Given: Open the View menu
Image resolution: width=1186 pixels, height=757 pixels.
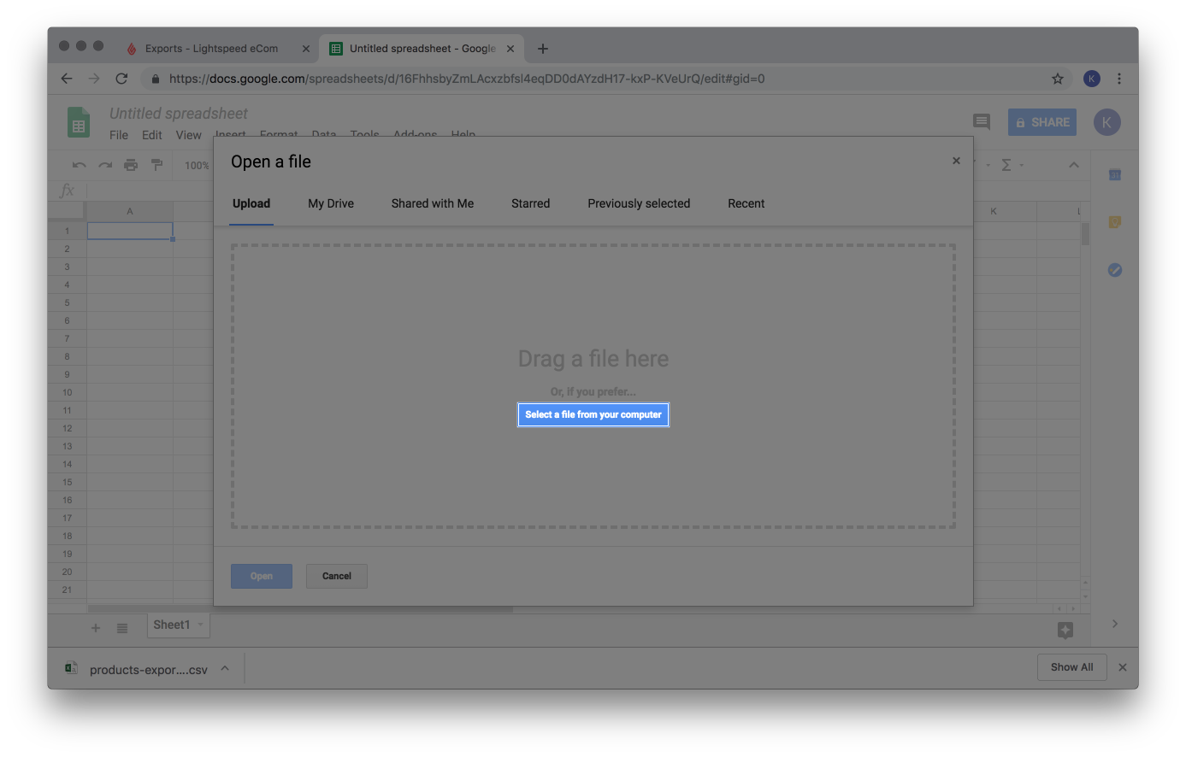Looking at the screenshot, I should [x=189, y=135].
